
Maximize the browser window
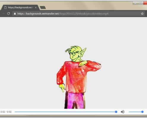pyautogui.click(x=140, y=3)
